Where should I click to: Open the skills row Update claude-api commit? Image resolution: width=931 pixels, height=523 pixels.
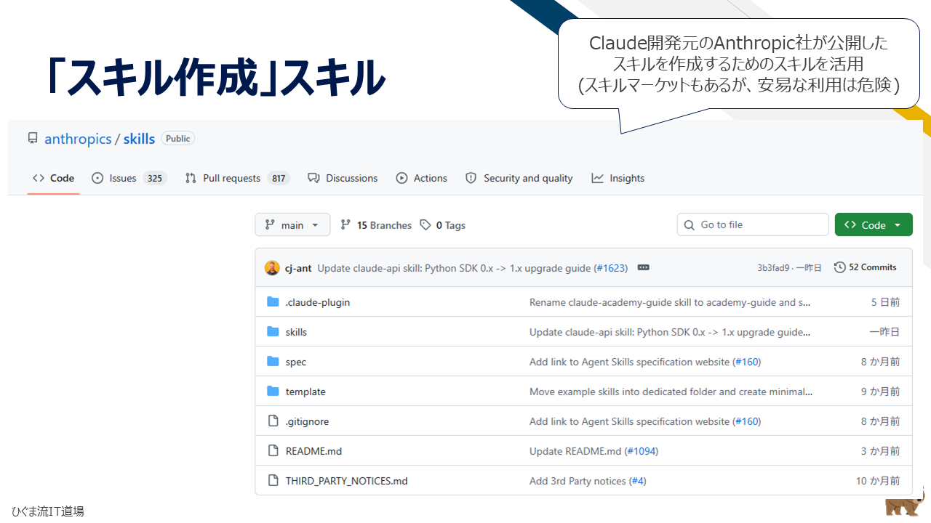click(x=670, y=332)
